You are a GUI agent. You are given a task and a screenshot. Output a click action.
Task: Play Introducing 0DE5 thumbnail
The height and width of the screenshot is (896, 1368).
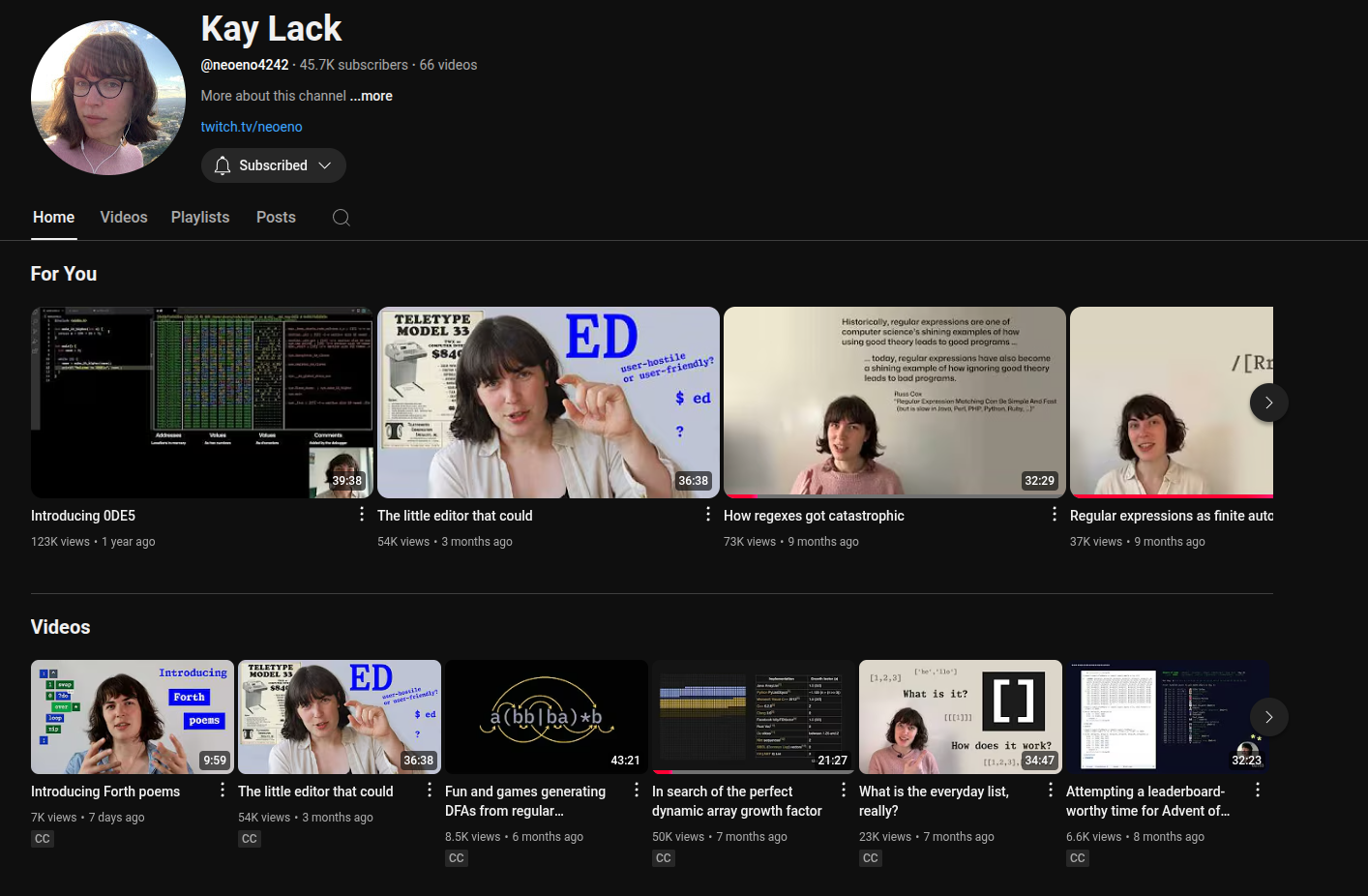click(x=202, y=403)
